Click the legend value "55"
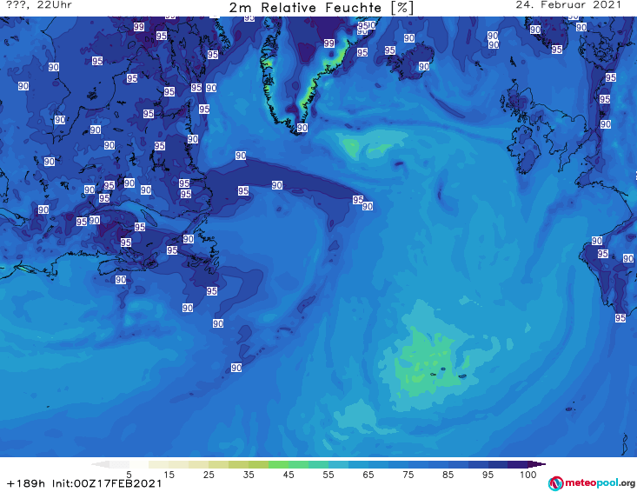 click(328, 475)
